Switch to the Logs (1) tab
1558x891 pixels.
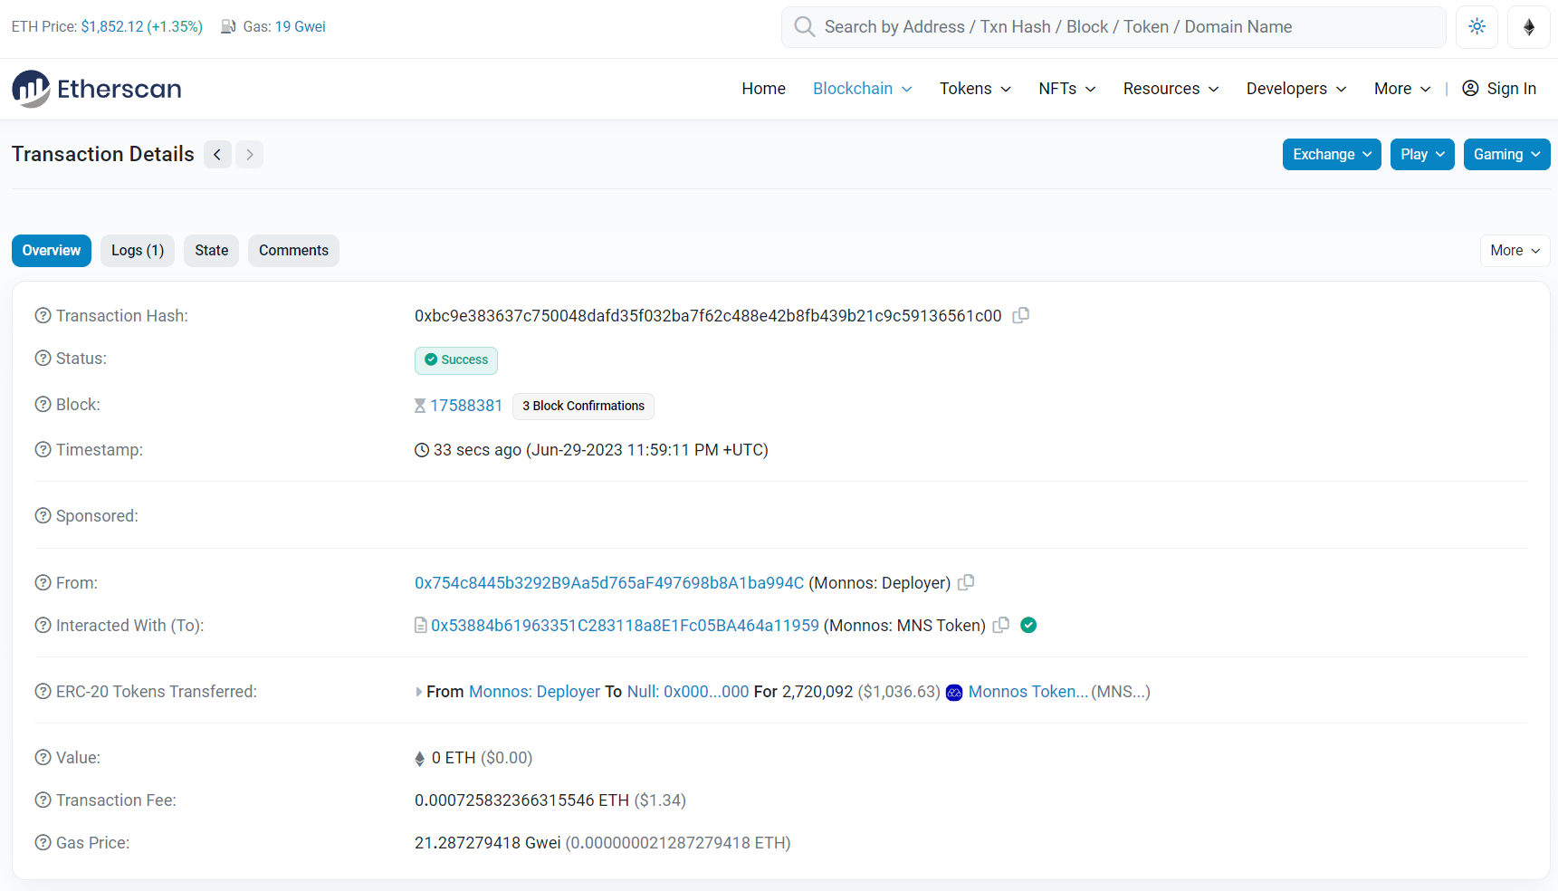tap(138, 250)
